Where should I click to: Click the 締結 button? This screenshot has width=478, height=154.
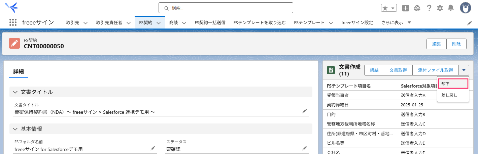click(x=374, y=70)
